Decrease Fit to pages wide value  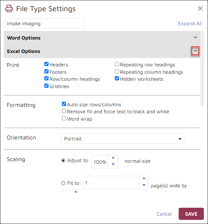(x=144, y=185)
